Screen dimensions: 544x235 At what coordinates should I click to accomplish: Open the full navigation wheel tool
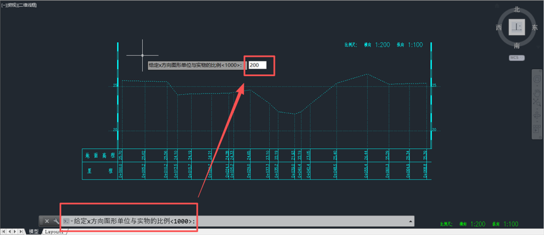tap(538, 79)
